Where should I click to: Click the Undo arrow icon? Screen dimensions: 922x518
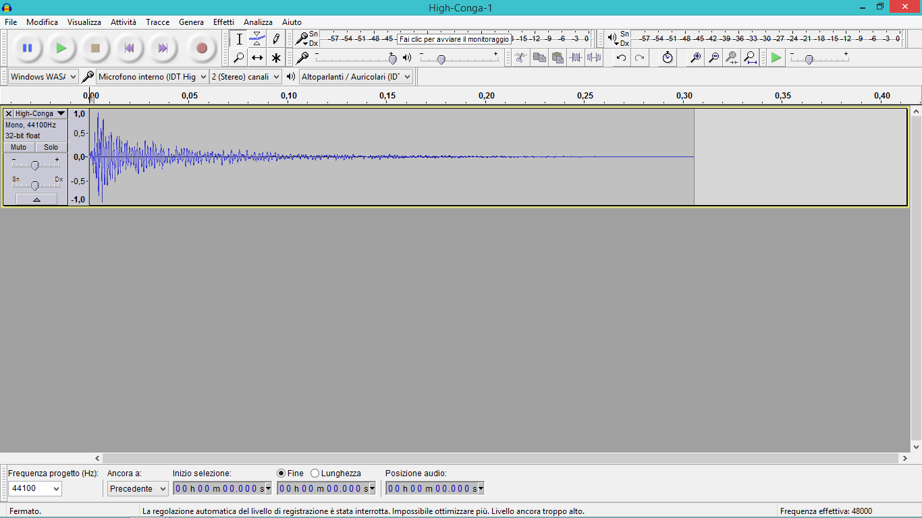click(x=621, y=57)
